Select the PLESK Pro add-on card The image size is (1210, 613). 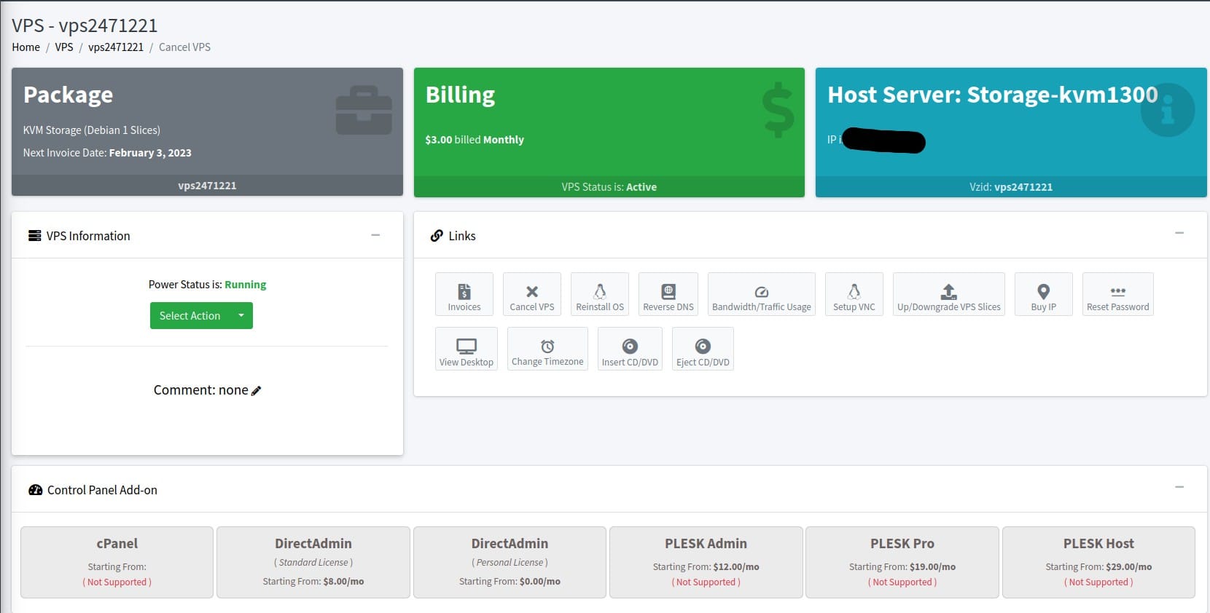pos(902,562)
